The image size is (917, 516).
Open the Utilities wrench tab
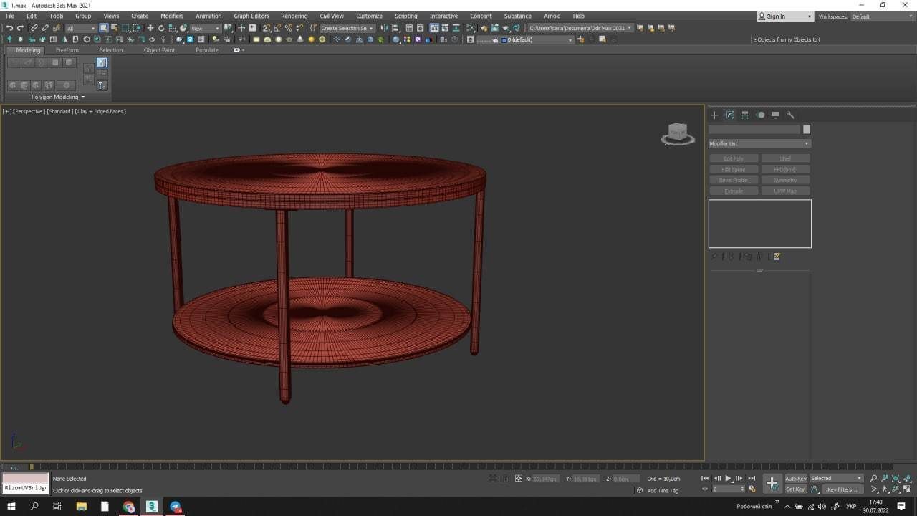pyautogui.click(x=791, y=115)
